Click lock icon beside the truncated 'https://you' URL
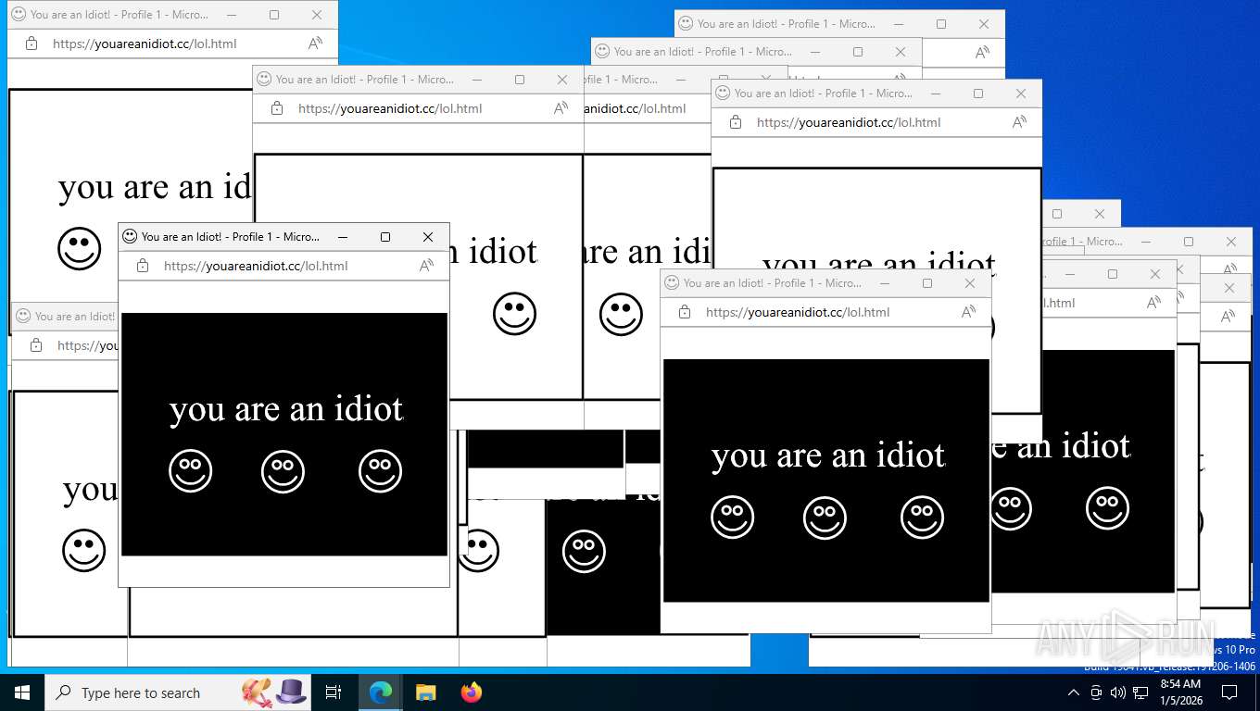The width and height of the screenshot is (1260, 711). [x=36, y=345]
